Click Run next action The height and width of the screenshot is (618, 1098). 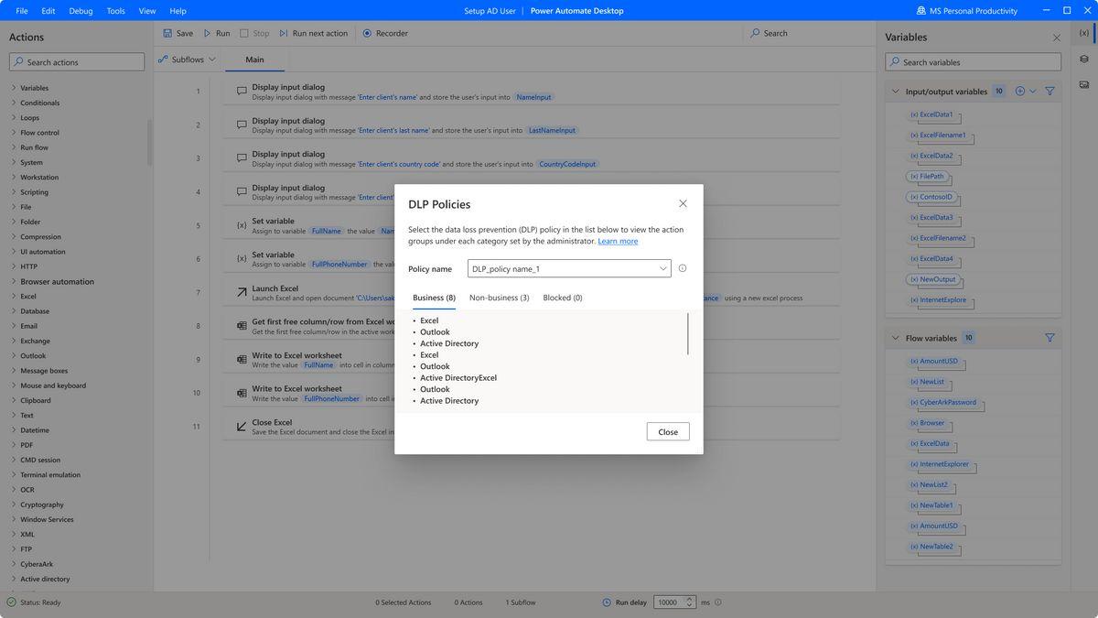(x=313, y=33)
